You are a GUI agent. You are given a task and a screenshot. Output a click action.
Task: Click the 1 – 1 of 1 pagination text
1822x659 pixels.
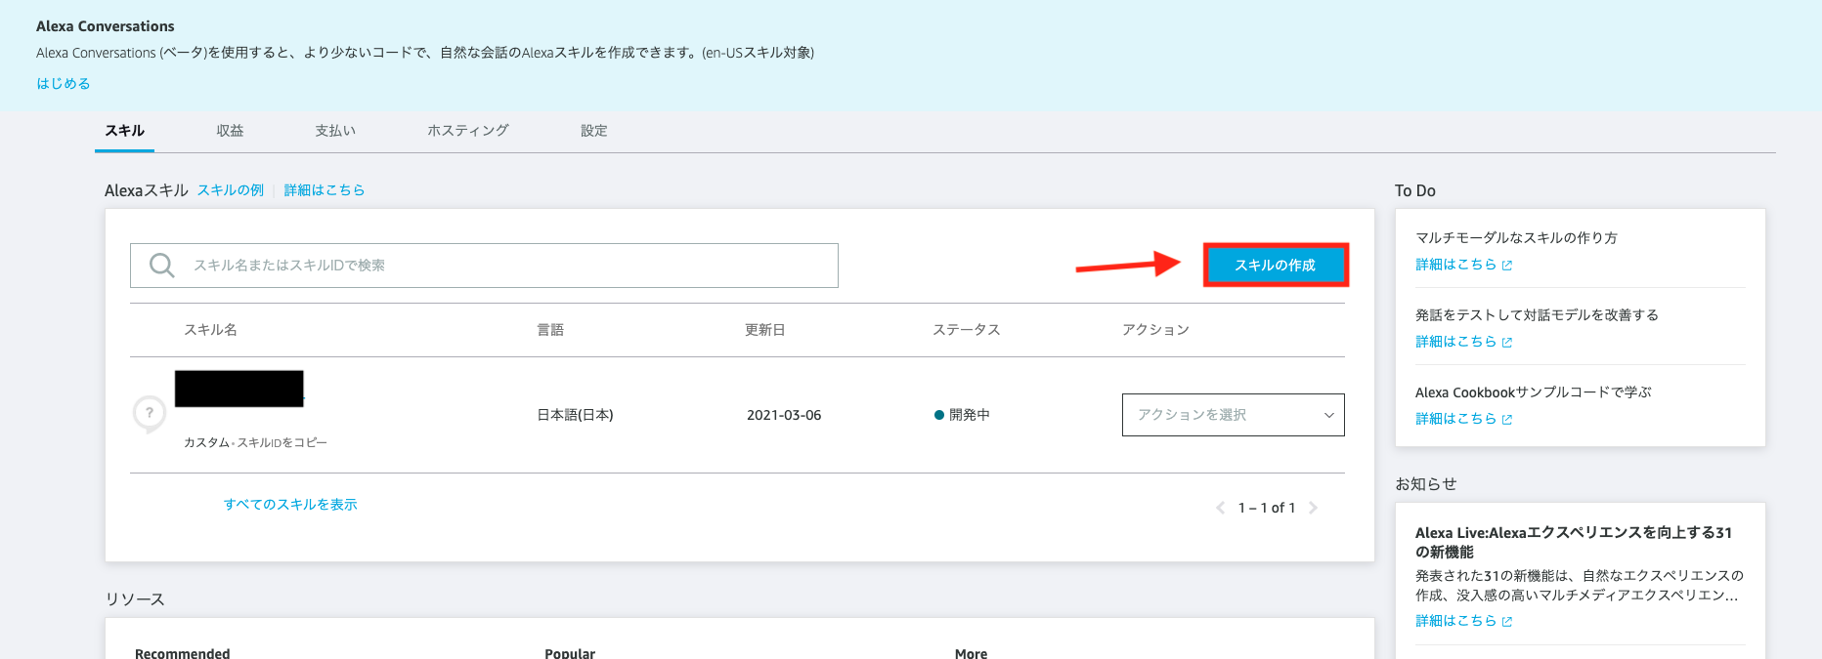pos(1267,508)
